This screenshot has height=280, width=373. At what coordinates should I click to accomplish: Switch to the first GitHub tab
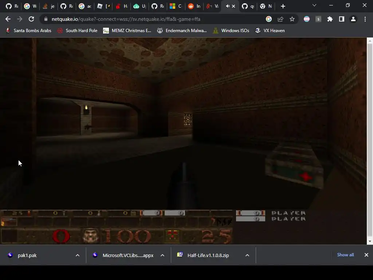(x=12, y=6)
